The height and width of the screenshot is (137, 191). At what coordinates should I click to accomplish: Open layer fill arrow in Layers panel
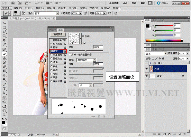[188, 59]
